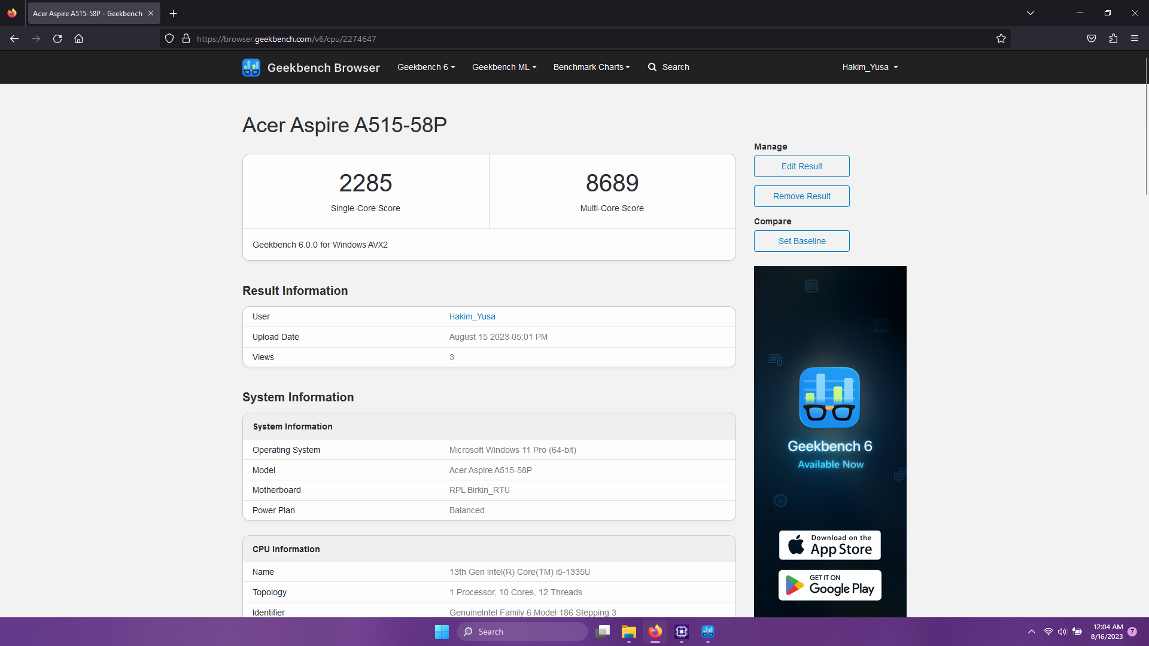Select the 13th Gen Intel Core i5-1335U name
Image resolution: width=1149 pixels, height=646 pixels.
pos(519,572)
